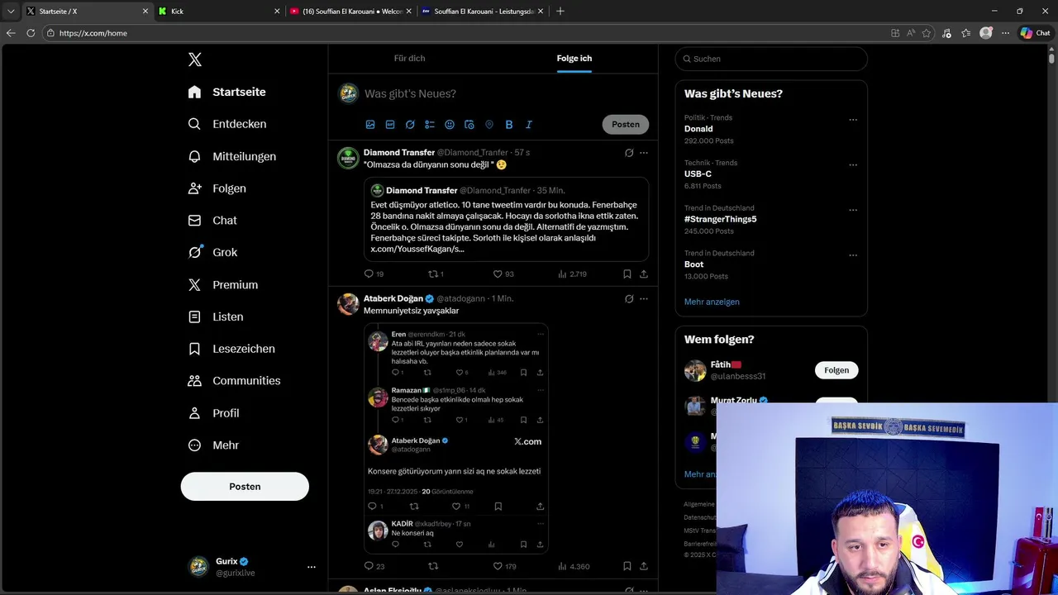Toggle bold formatting in composer

(509, 125)
